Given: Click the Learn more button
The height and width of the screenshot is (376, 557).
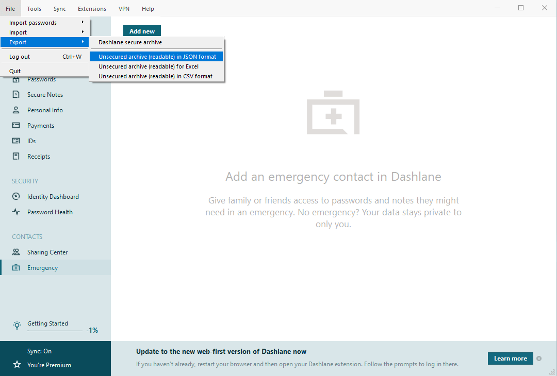Looking at the screenshot, I should (511, 358).
